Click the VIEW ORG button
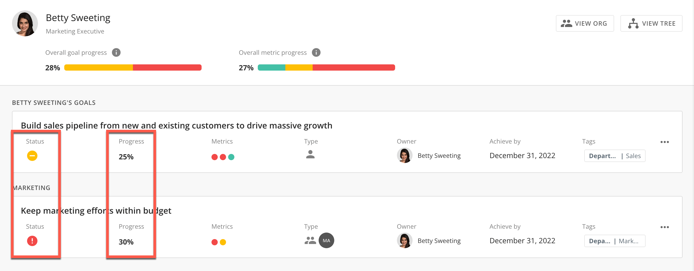The height and width of the screenshot is (271, 694). click(585, 23)
